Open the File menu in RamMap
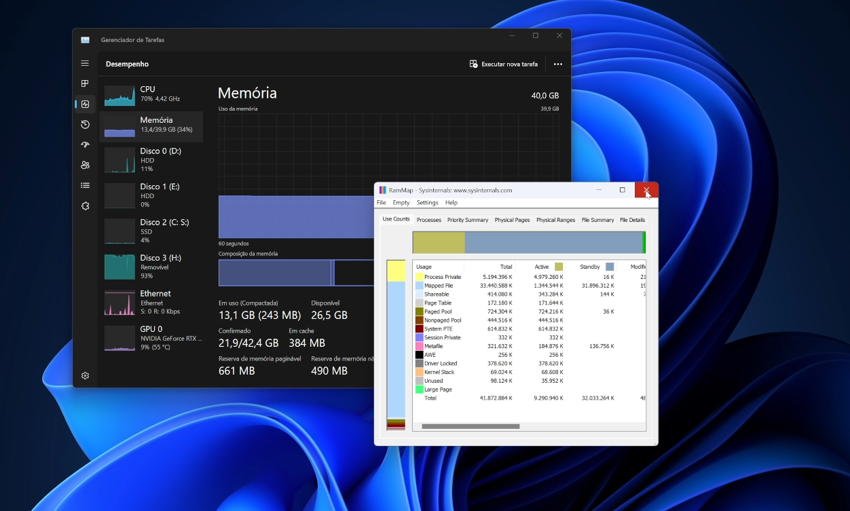Viewport: 850px width, 511px height. 382,202
